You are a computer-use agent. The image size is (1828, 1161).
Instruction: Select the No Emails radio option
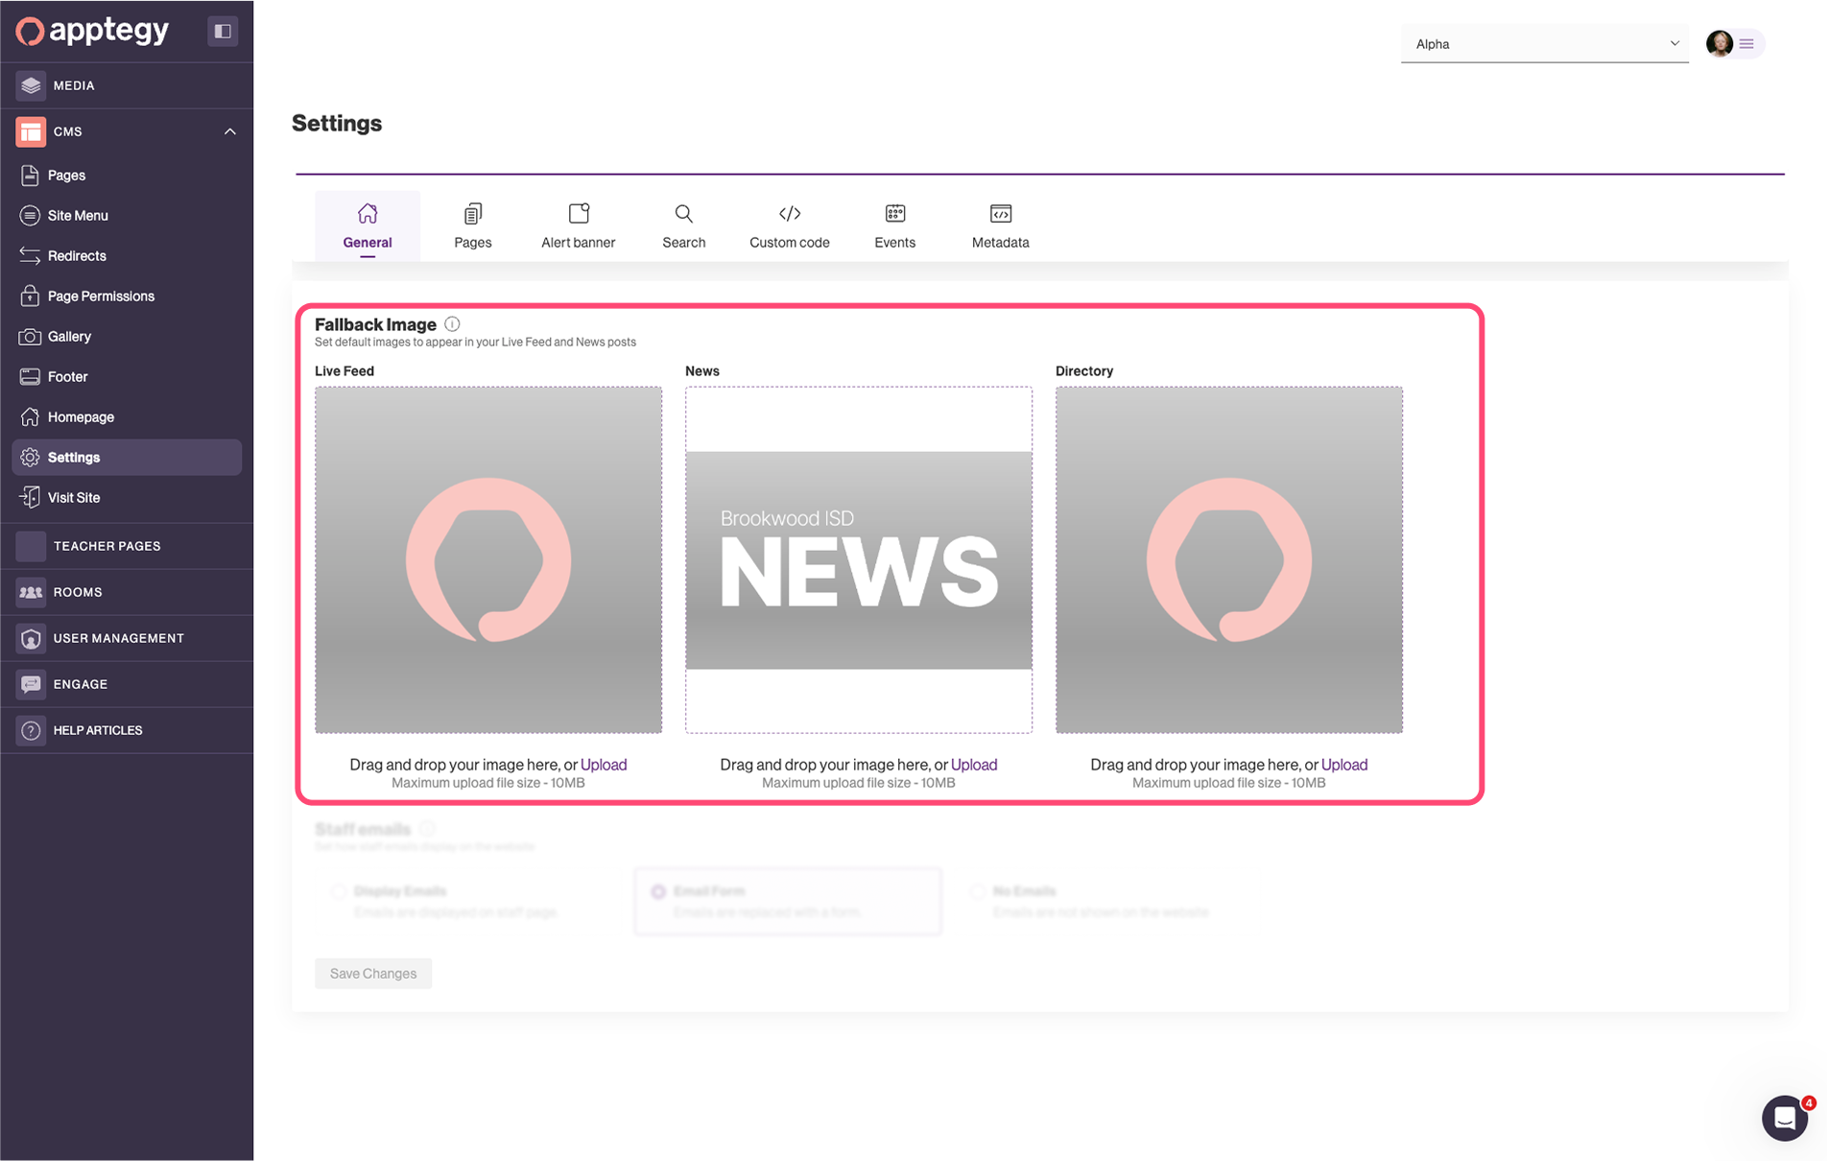click(x=977, y=891)
